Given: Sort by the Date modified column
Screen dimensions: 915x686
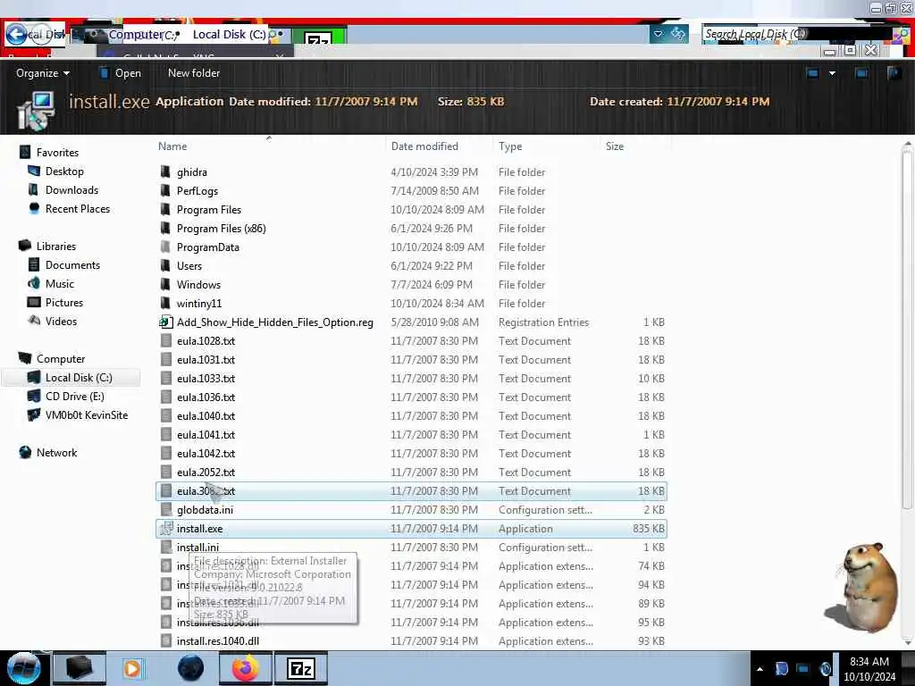Looking at the screenshot, I should coord(424,146).
